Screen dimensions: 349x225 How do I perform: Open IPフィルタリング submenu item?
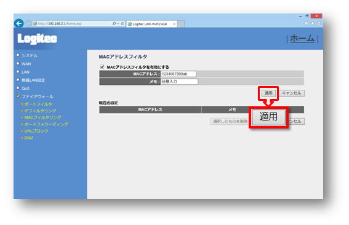tap(40, 111)
